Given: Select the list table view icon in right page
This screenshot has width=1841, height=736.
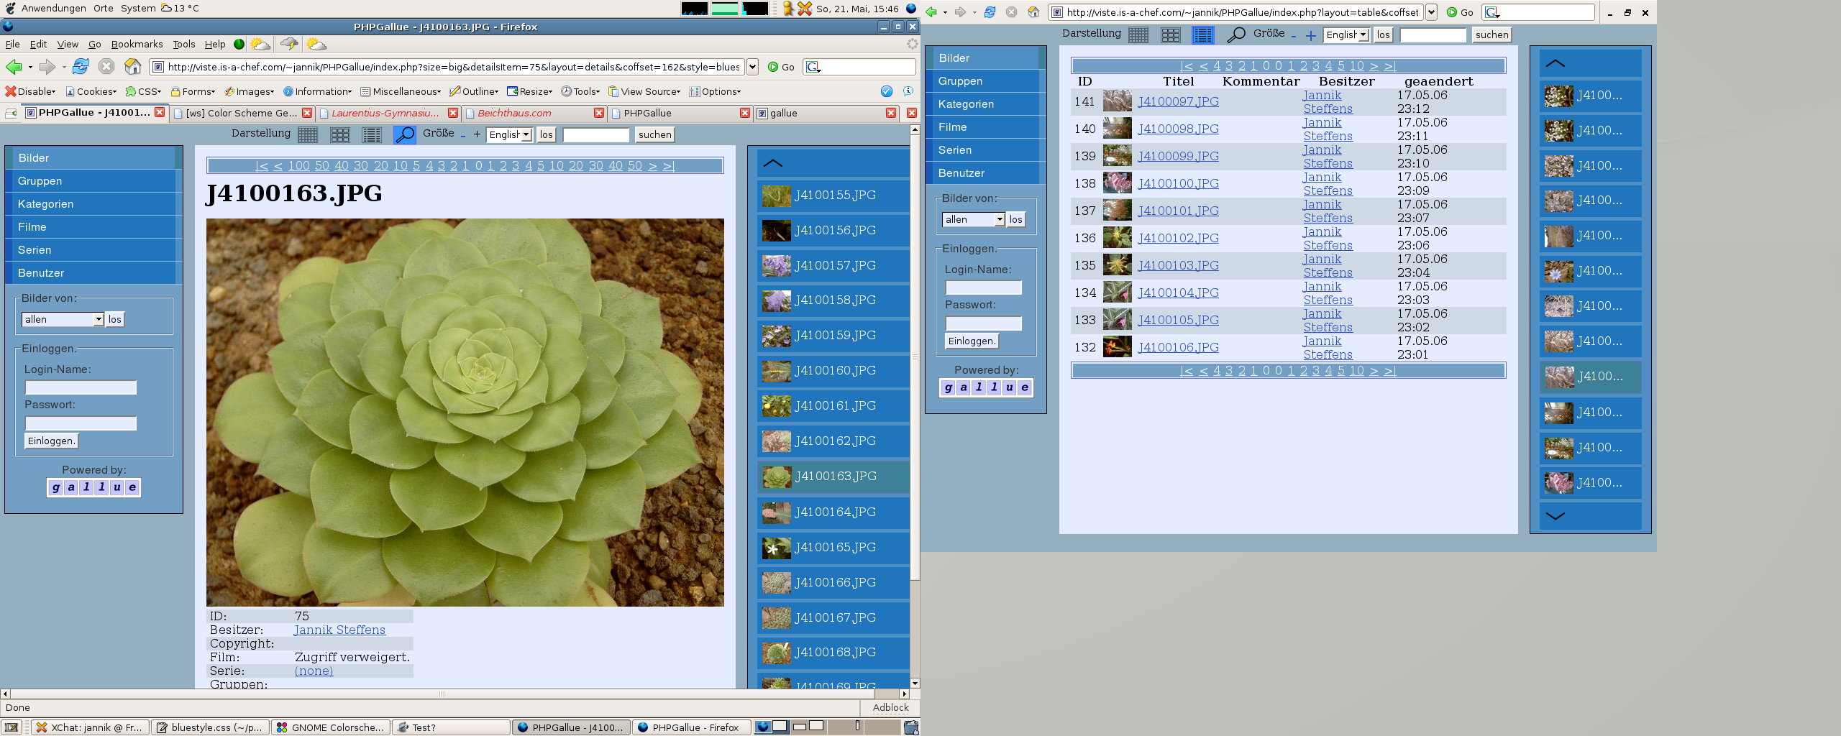Looking at the screenshot, I should [1202, 34].
